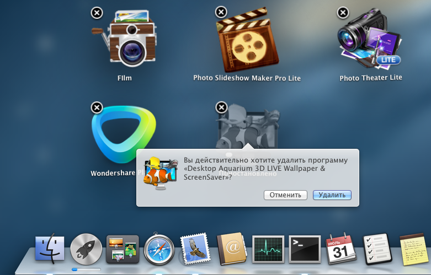Open the Photo Theater Lite app

pos(369,39)
